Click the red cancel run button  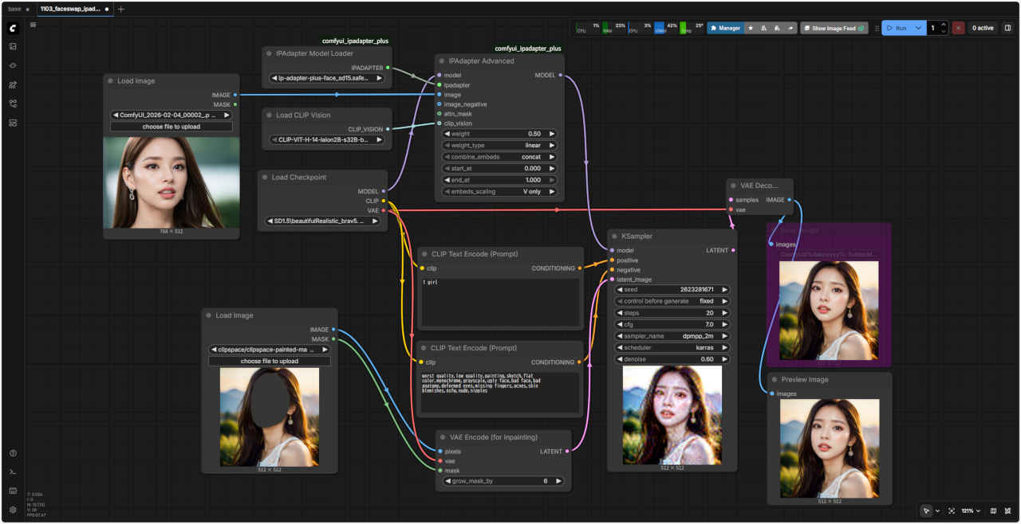tap(958, 28)
